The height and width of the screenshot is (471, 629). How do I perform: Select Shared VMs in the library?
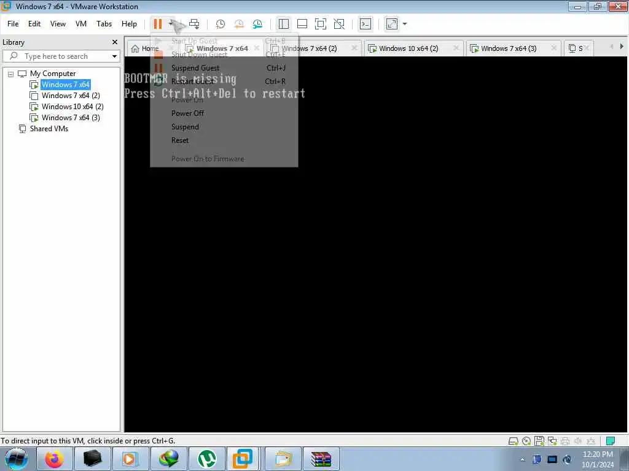(49, 129)
